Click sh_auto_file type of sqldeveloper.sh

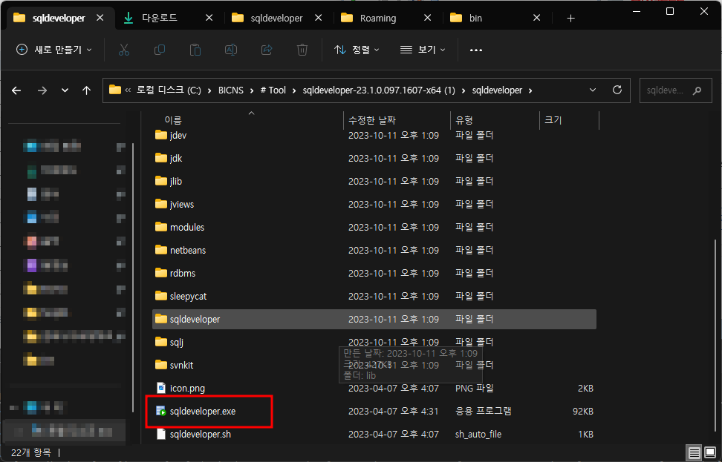[478, 434]
